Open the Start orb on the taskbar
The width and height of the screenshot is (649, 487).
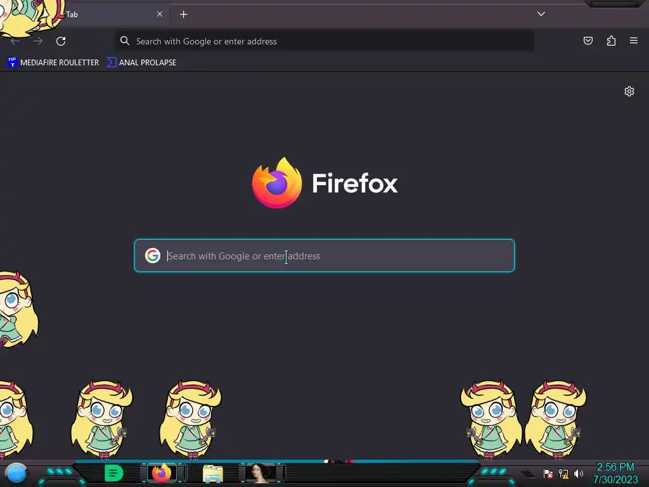16,473
